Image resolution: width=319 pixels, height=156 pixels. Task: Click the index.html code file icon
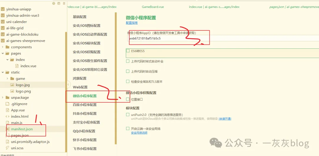pyautogui.click(x=7, y=116)
